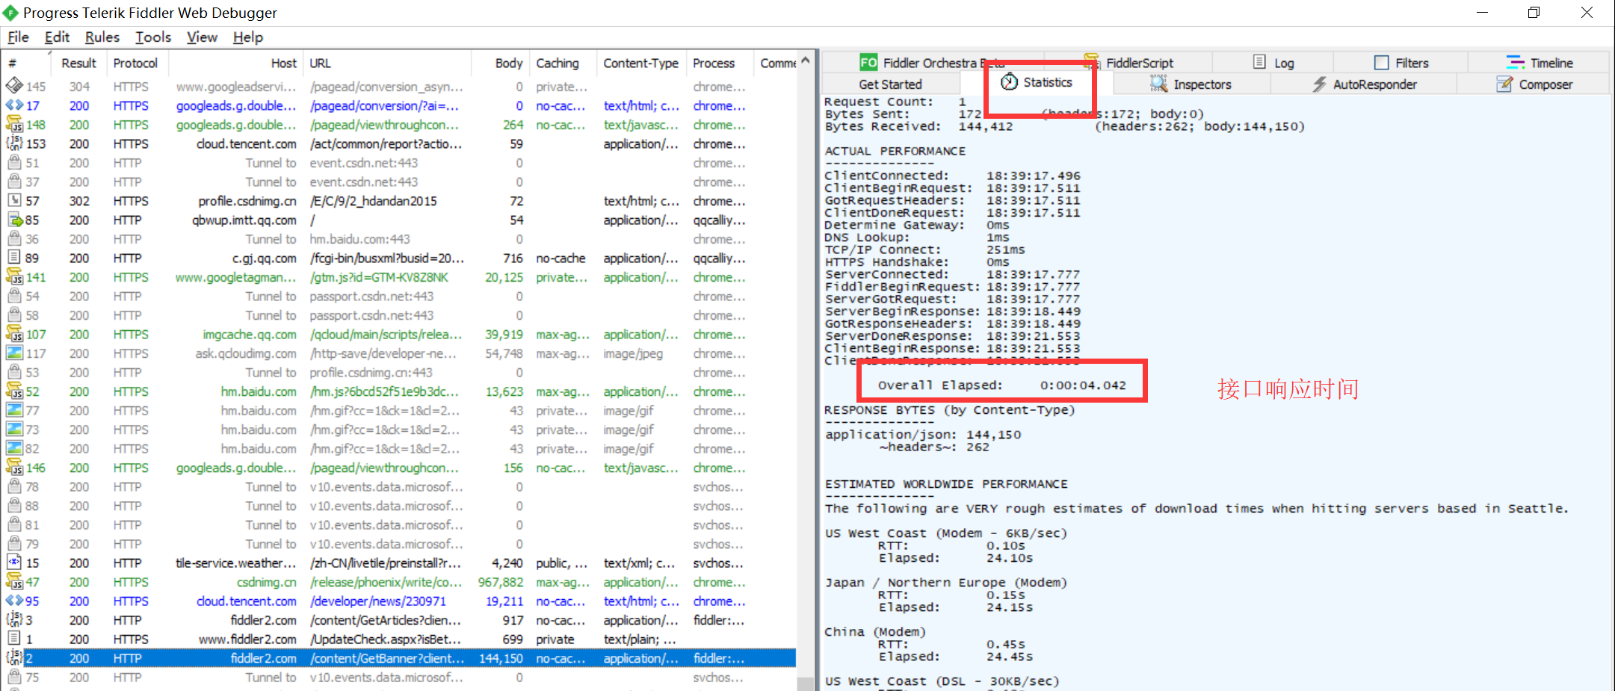
Task: Click session 17 HTML arrows icon
Action: point(14,105)
